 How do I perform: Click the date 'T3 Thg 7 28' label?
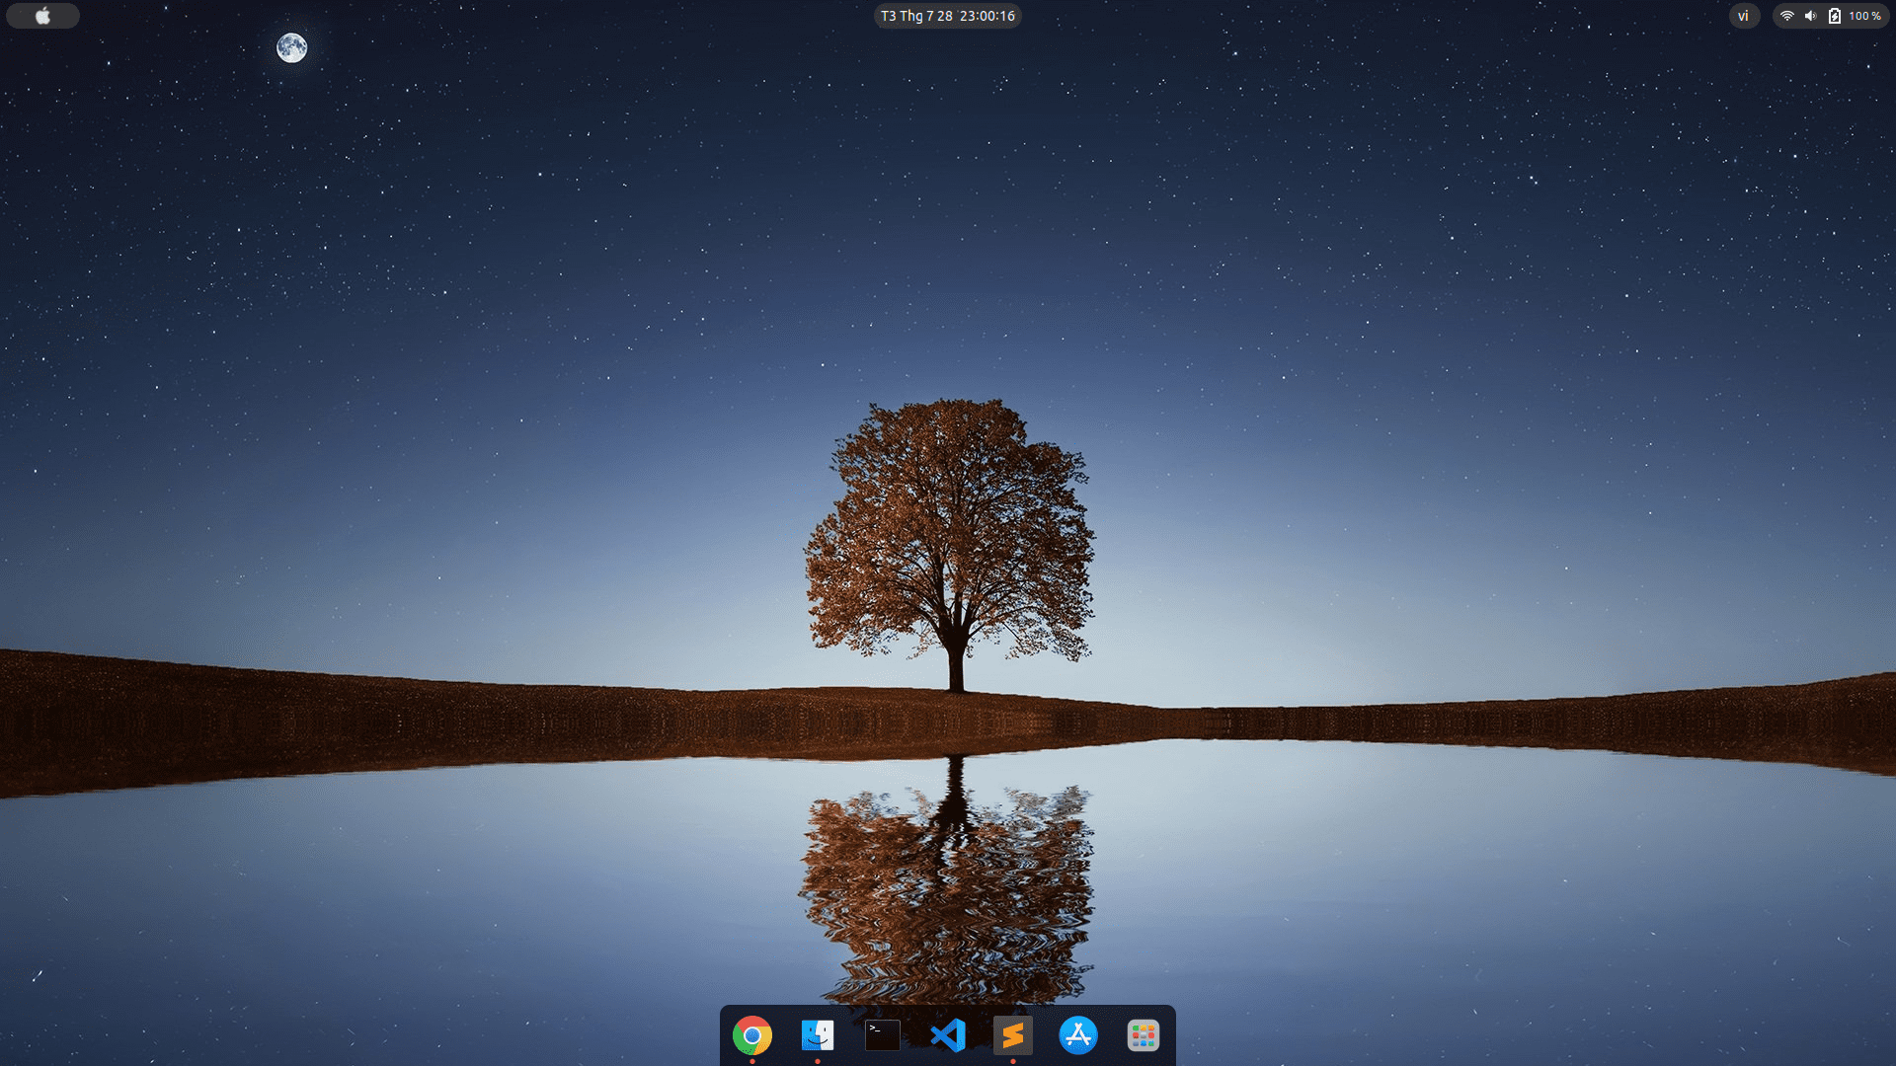[916, 16]
